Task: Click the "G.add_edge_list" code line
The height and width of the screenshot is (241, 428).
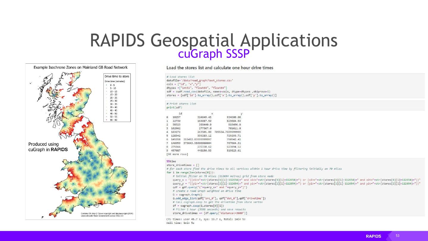Action: coord(219,198)
